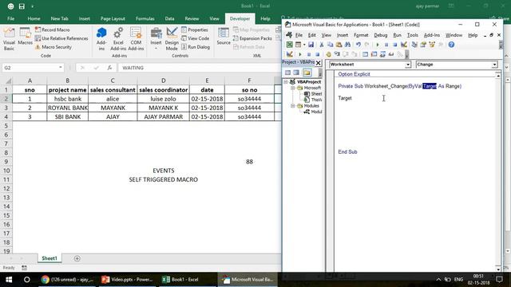
Task: Open control Properties in Controls group
Action: click(195, 29)
